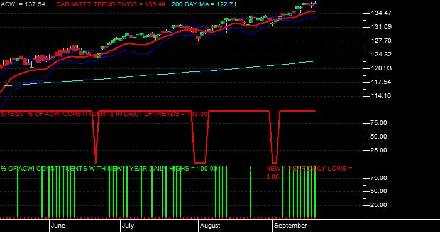This screenshot has height=232, width=440.
Task: Click the 131.09 price axis value
Action: tap(381, 27)
